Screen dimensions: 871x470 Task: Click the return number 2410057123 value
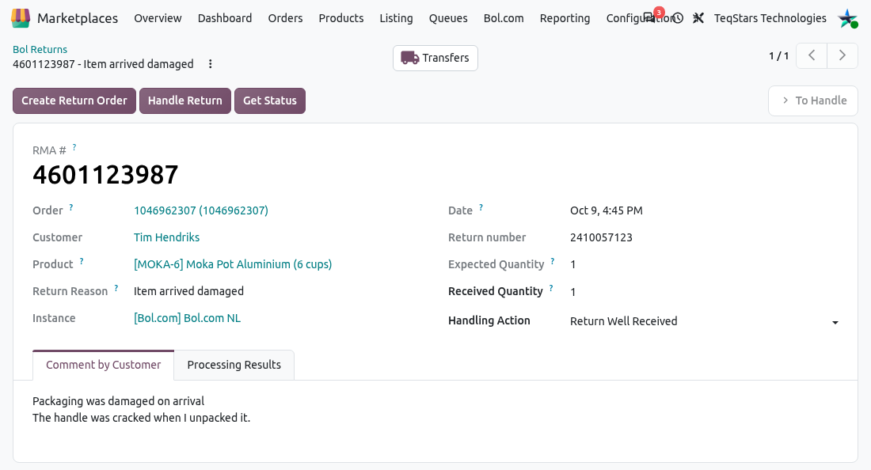click(x=601, y=237)
